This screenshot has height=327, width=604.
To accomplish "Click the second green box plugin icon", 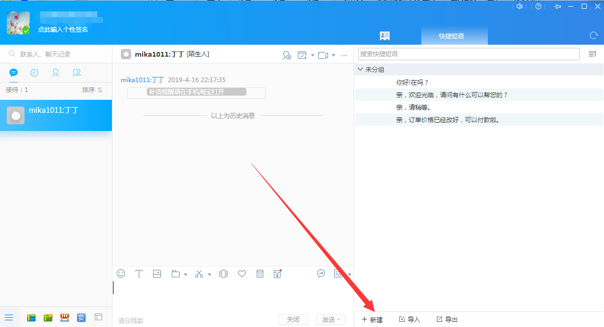I will click(x=48, y=317).
